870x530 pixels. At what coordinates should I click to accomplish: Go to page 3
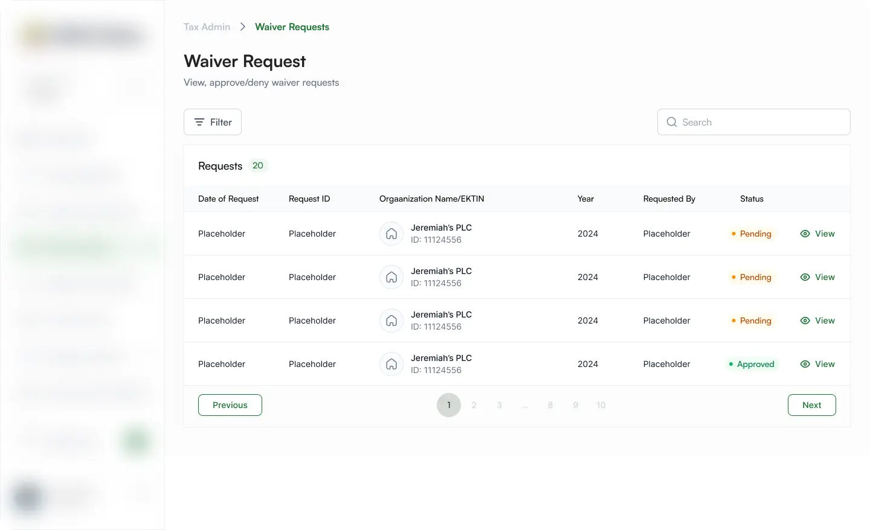(500, 405)
